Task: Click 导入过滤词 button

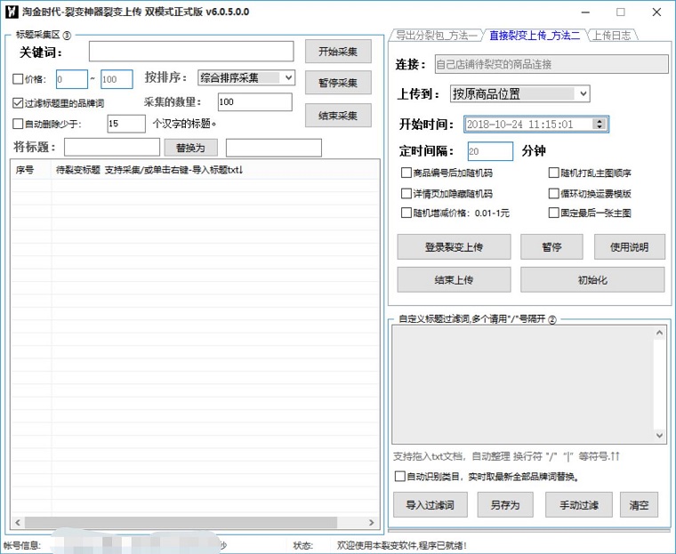Action: 431,504
